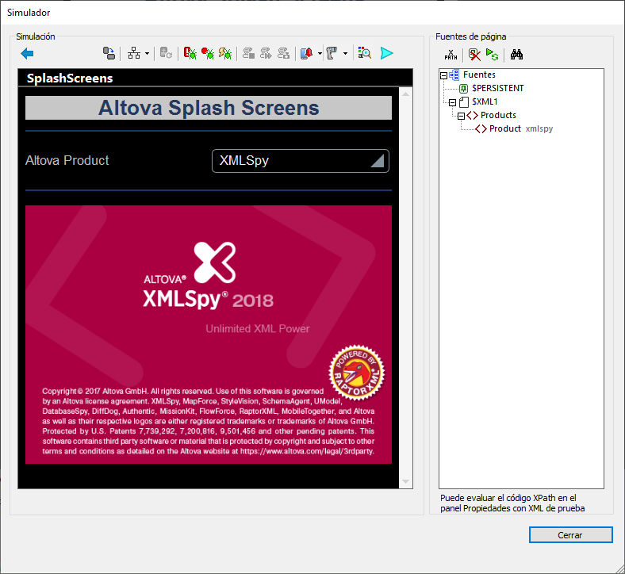Collapse the Products element node
625x574 pixels.
(461, 116)
